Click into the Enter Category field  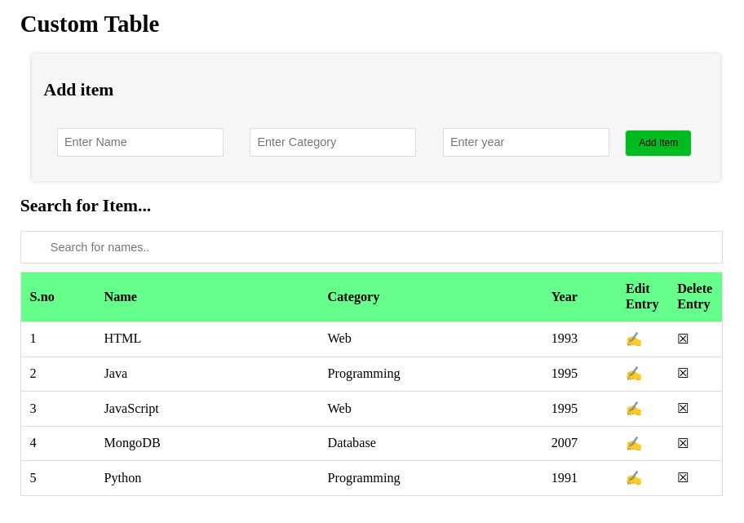click(333, 142)
